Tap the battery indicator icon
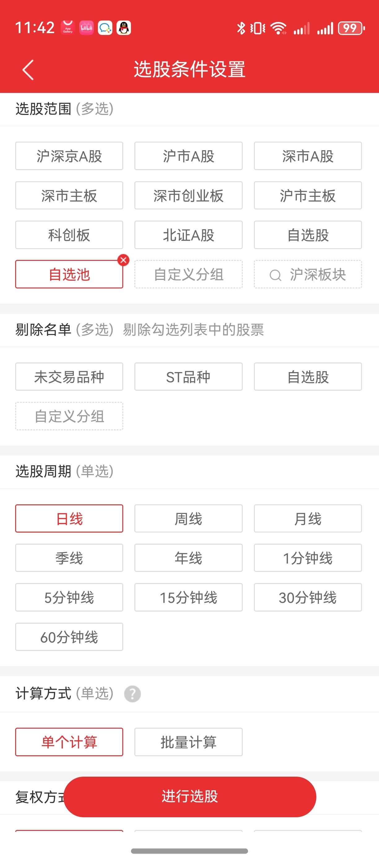The image size is (379, 860). (351, 28)
